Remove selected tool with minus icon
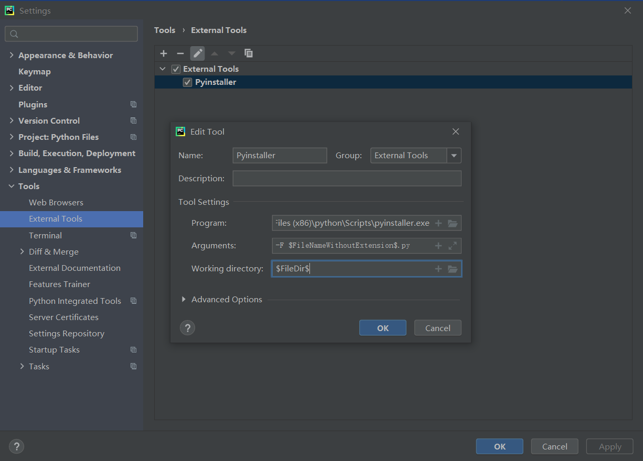 click(x=180, y=53)
